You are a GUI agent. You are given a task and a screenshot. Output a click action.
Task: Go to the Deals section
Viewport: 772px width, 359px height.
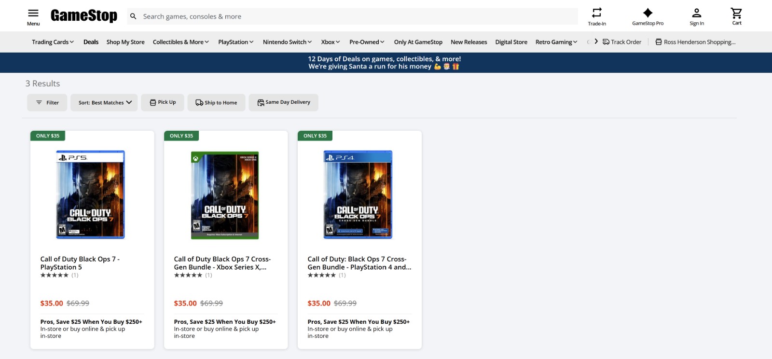pyautogui.click(x=91, y=42)
